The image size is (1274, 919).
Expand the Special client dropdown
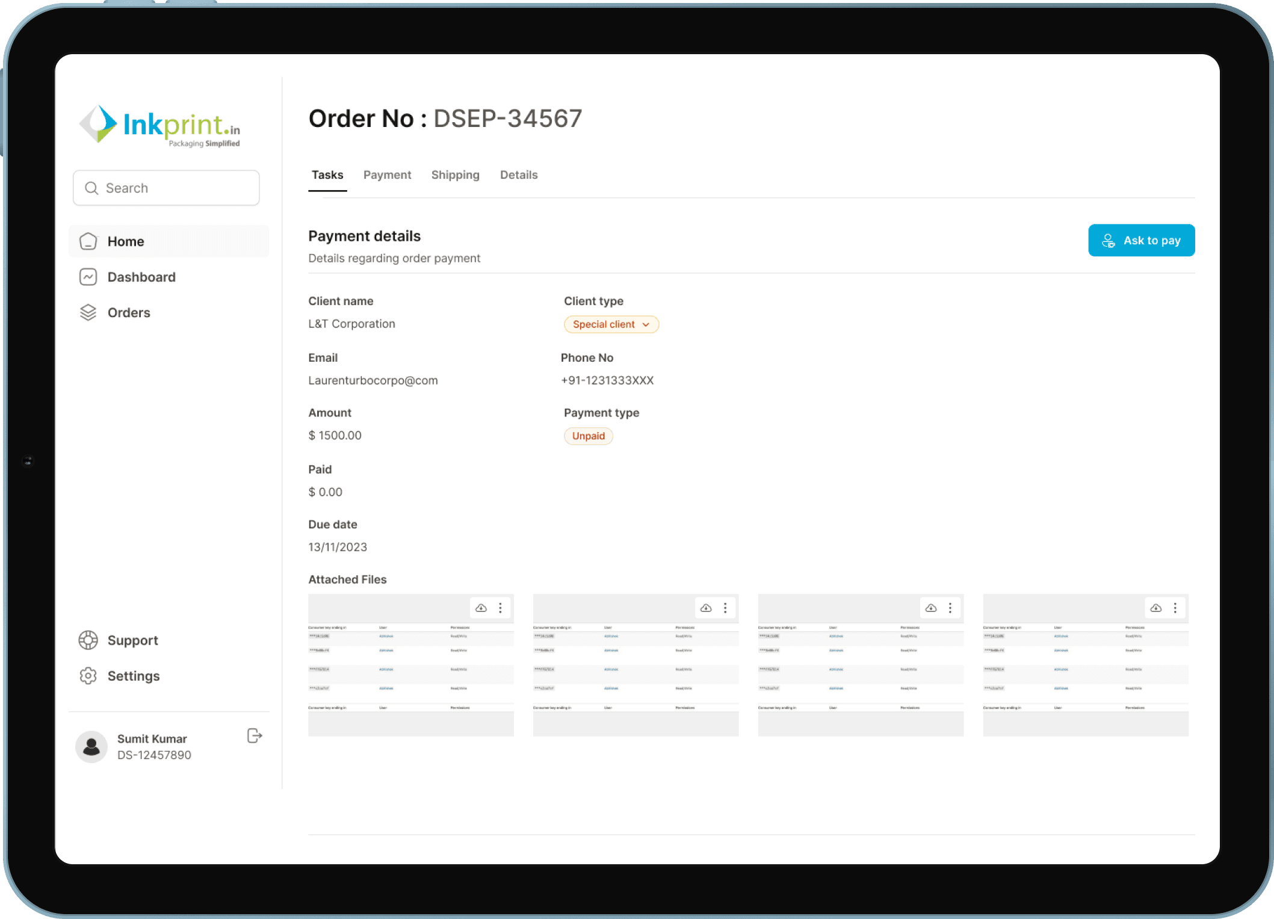611,324
